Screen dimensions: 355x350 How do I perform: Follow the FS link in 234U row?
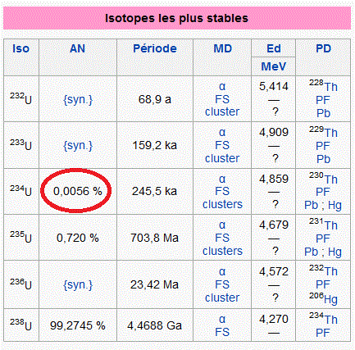222,191
